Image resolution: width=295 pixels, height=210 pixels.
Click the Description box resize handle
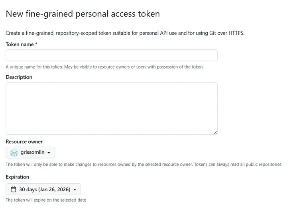215,132
